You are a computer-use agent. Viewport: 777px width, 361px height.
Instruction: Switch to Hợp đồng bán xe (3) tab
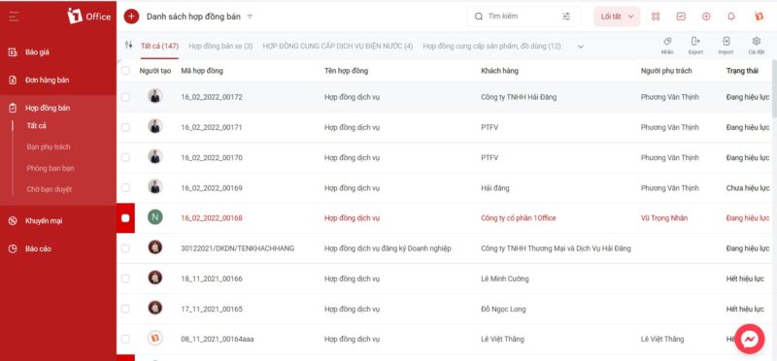[220, 46]
